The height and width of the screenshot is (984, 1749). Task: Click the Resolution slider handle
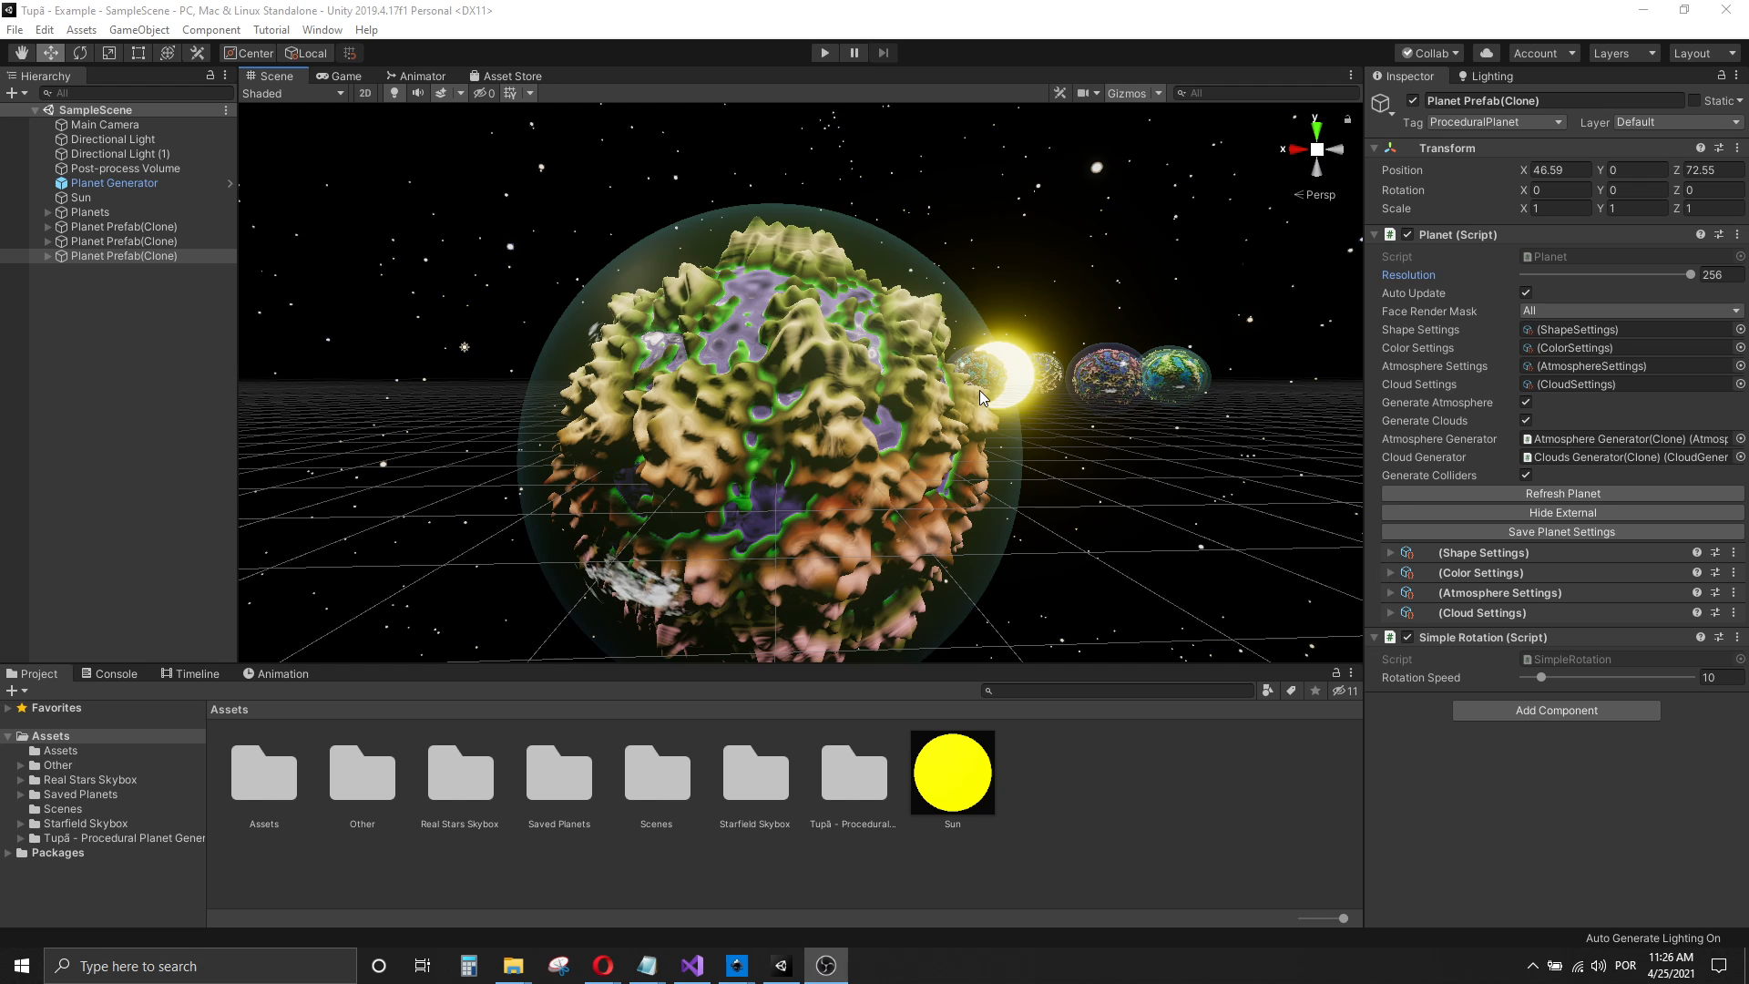point(1691,274)
